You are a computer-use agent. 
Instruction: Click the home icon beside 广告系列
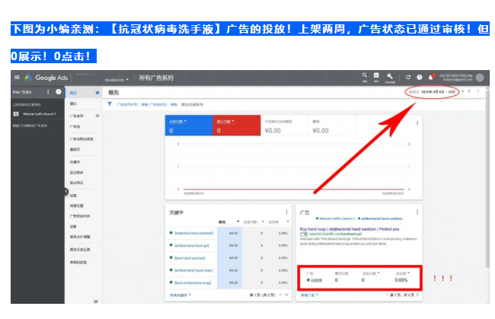(x=97, y=116)
